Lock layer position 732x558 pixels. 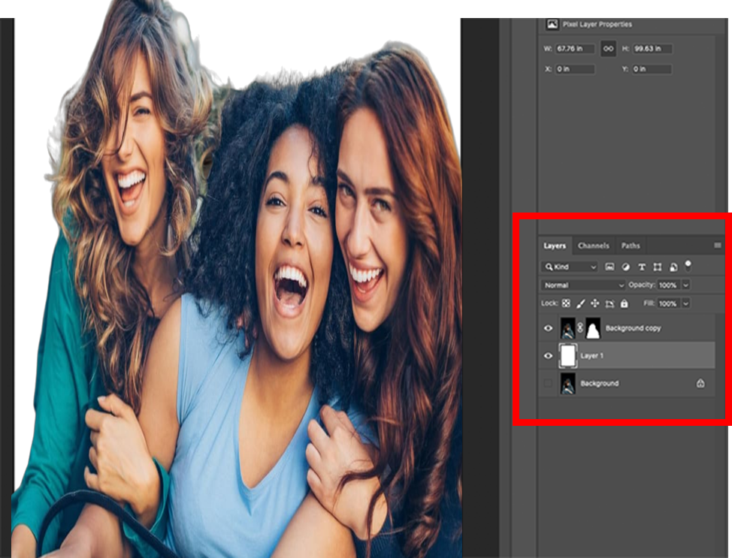[x=594, y=303]
